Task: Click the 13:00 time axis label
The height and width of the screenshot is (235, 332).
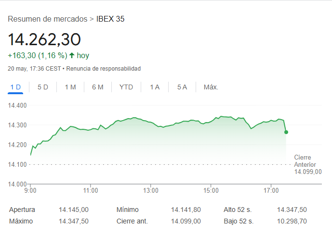Action: point(151,190)
